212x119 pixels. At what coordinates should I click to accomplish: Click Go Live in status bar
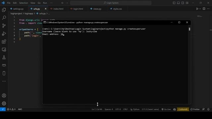[166, 109]
